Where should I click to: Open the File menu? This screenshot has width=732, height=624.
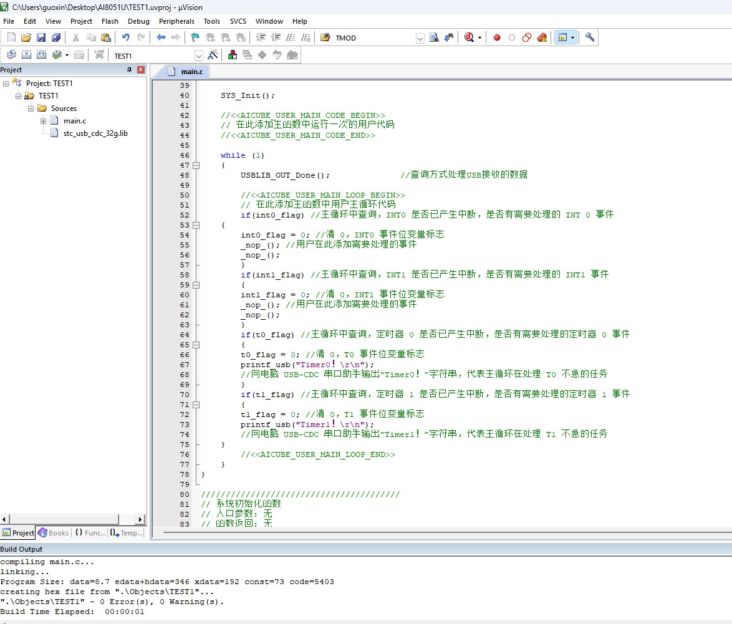point(9,21)
